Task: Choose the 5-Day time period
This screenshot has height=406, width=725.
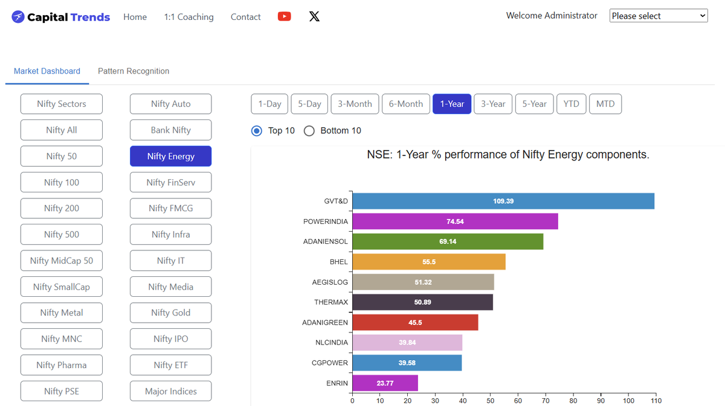Action: coord(309,104)
